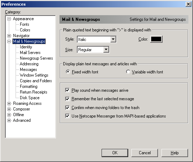
Task: Click the OK button
Action: coord(115,153)
